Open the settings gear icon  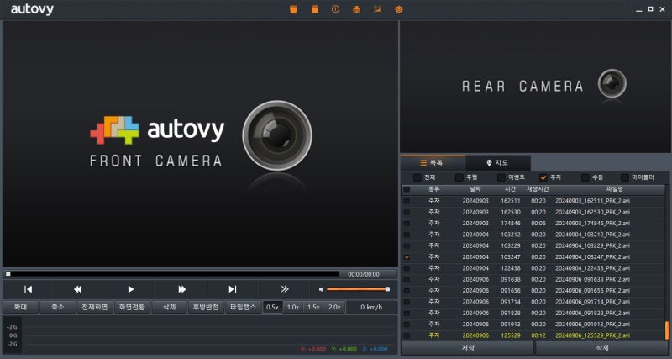(x=399, y=9)
